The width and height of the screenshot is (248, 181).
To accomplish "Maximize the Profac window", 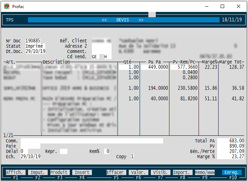I will tap(222, 6).
